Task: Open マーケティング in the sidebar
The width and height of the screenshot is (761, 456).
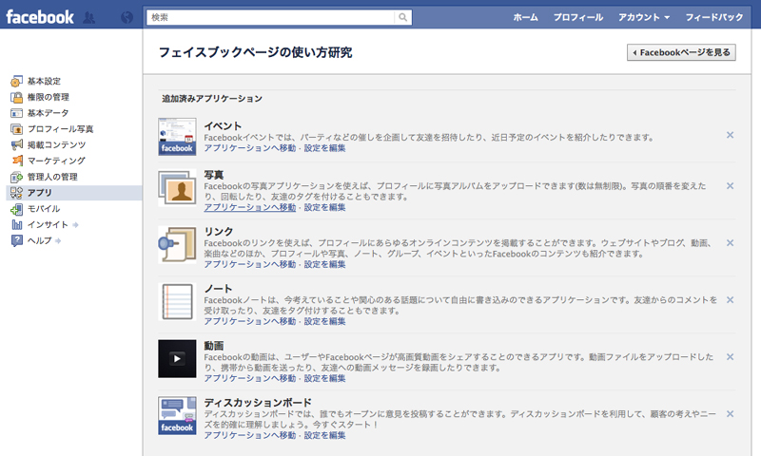Action: click(56, 161)
